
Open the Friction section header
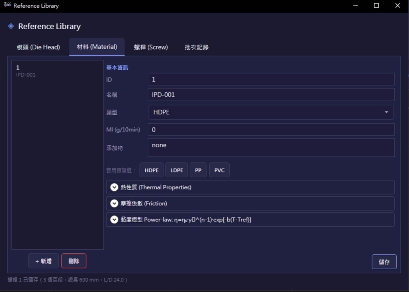click(x=250, y=203)
